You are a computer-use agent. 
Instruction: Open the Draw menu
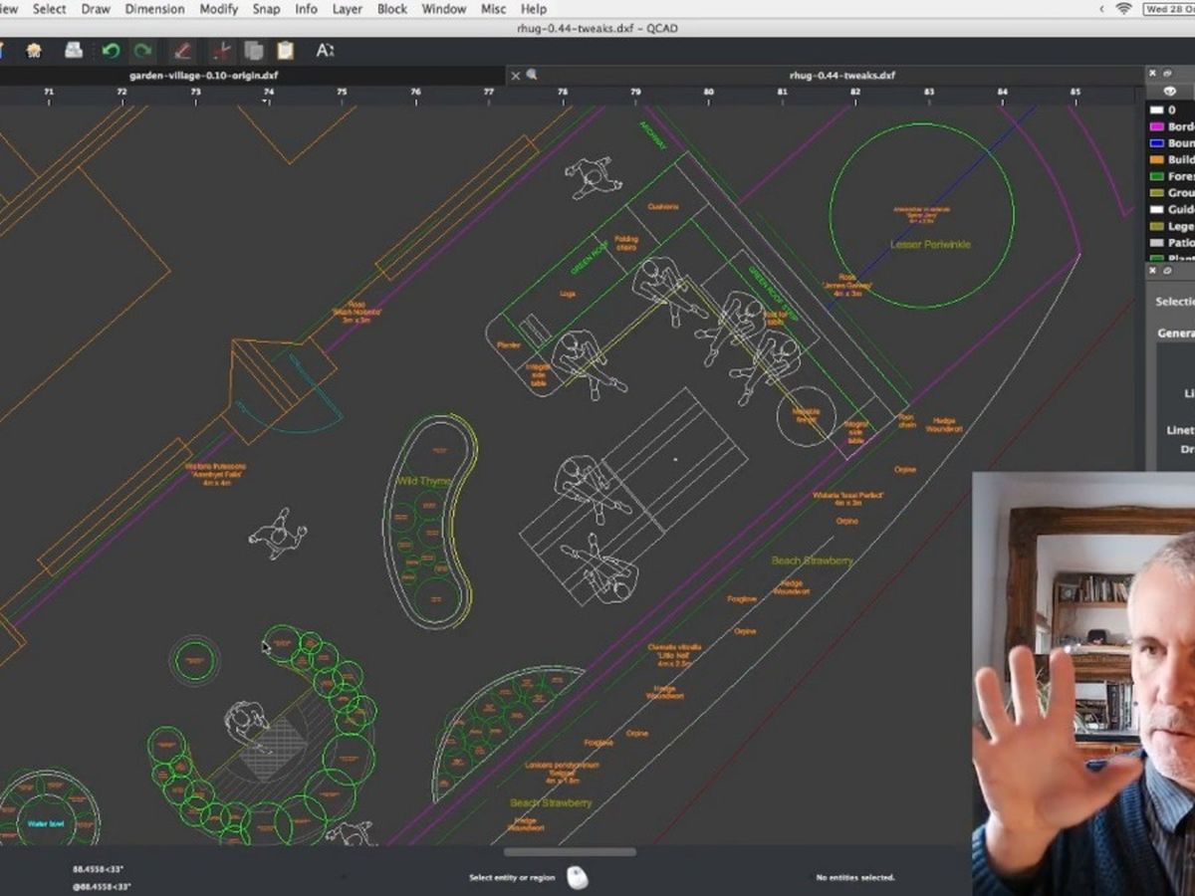click(96, 9)
